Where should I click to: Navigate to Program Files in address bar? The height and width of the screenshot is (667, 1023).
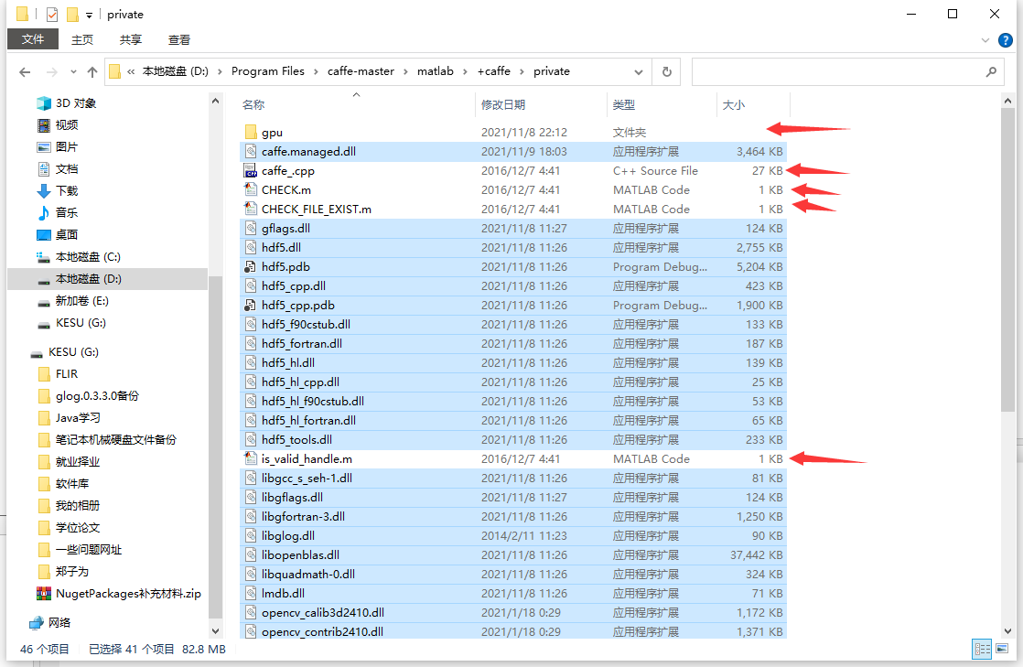pyautogui.click(x=267, y=71)
